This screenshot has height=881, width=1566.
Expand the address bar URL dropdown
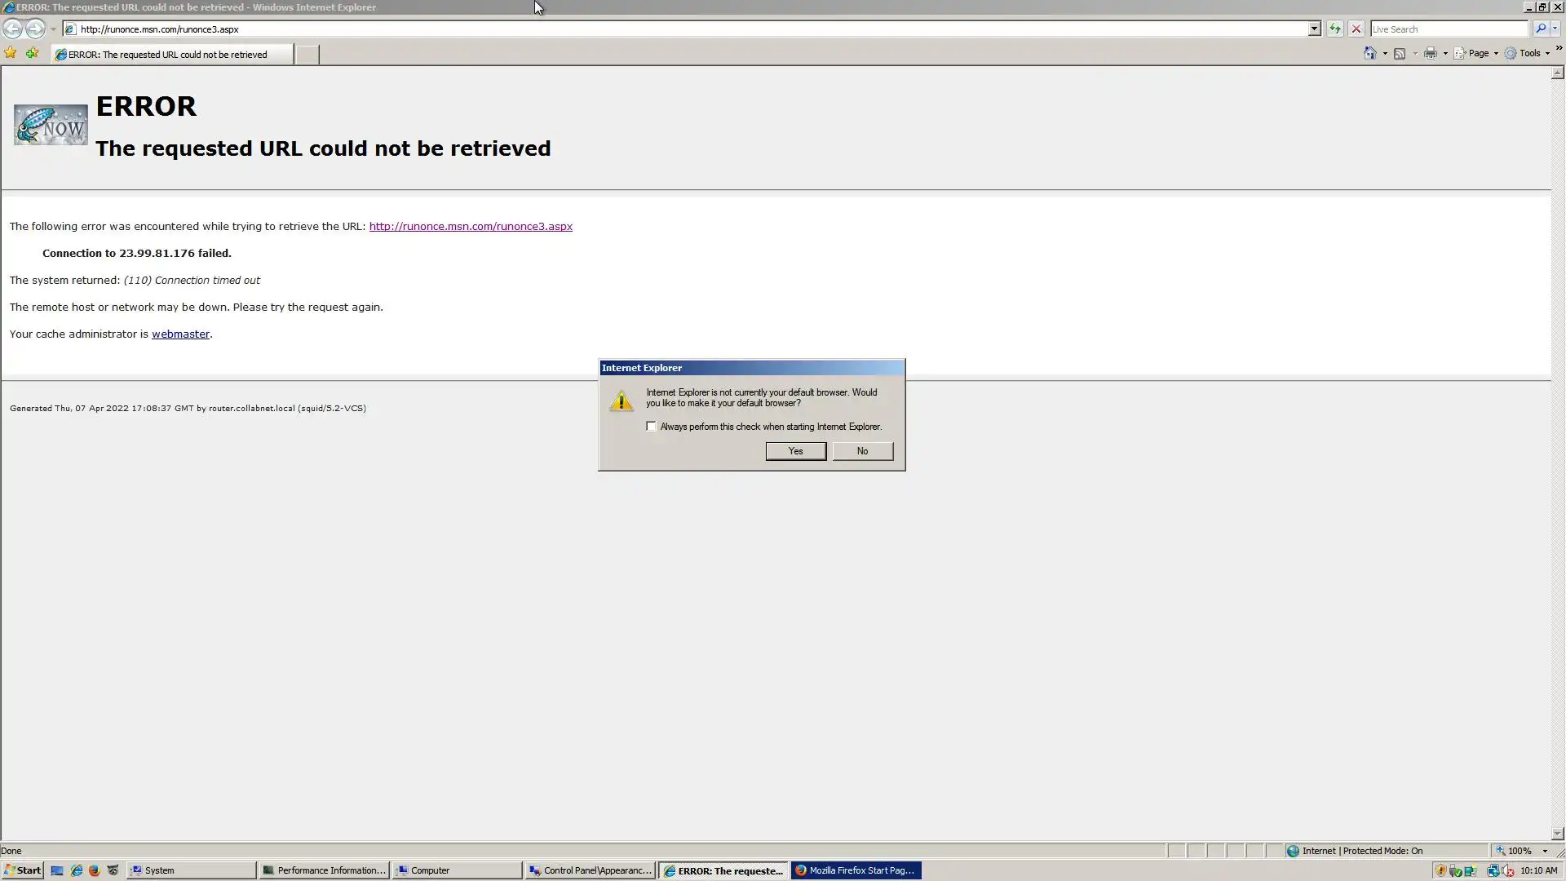click(x=1314, y=29)
